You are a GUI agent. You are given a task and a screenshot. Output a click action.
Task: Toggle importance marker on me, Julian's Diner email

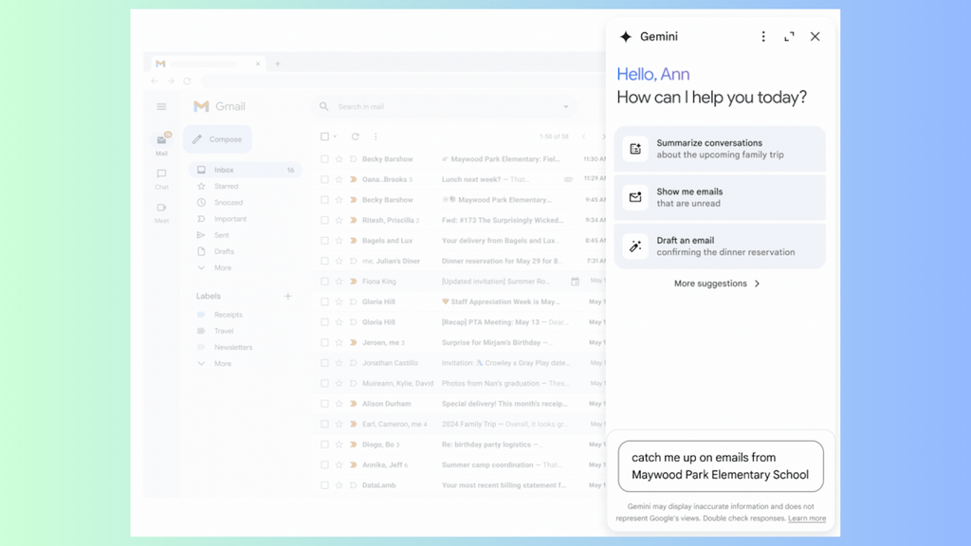tap(353, 261)
